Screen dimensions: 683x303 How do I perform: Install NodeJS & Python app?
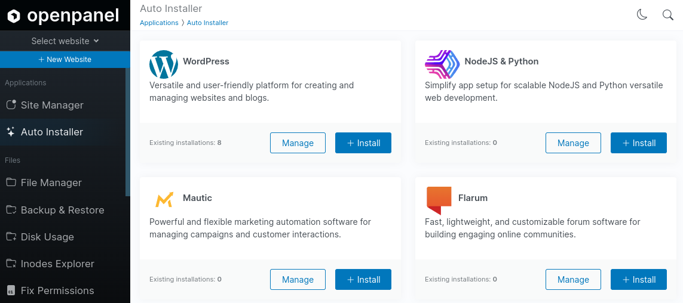tap(639, 143)
